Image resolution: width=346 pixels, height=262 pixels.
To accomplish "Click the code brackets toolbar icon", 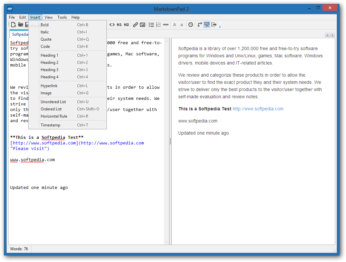I will click(x=112, y=25).
